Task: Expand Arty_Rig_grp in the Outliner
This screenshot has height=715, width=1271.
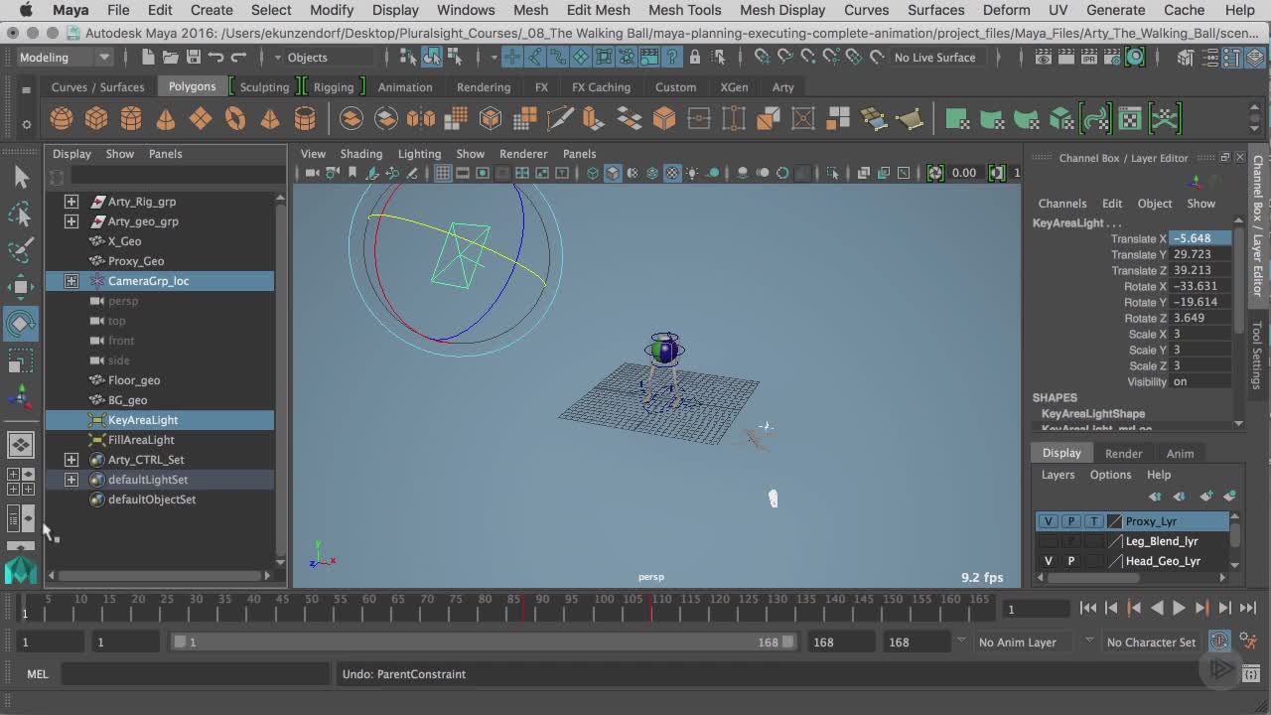Action: (71, 202)
